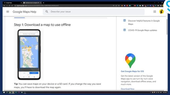This screenshot has height=95, width=170.
Task: Click the taskbar clock
Action: (165, 92)
